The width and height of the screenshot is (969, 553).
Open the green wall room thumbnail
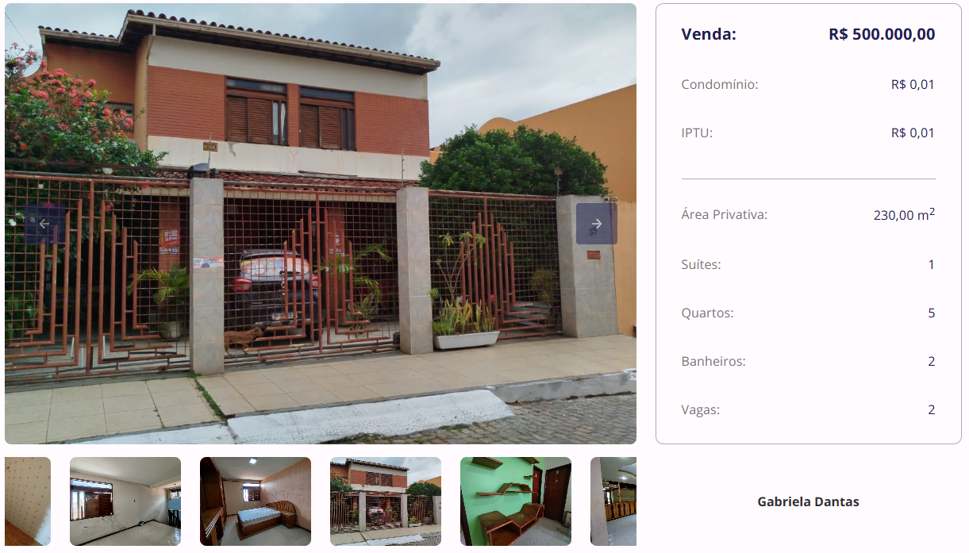tap(516, 501)
